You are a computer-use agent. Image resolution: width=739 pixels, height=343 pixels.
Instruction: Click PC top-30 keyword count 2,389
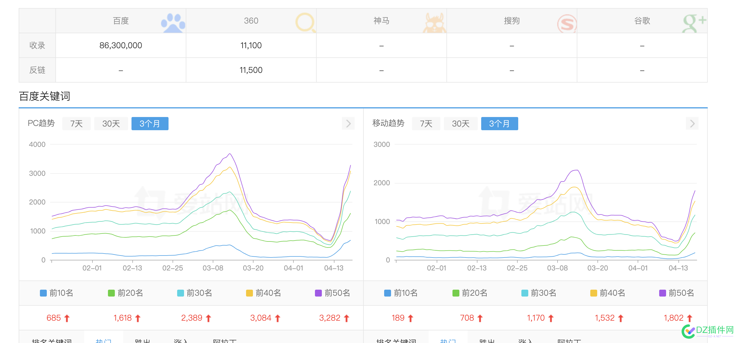click(192, 318)
